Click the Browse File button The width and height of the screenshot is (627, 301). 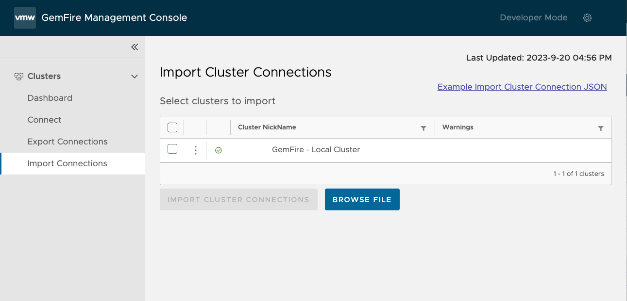click(362, 199)
